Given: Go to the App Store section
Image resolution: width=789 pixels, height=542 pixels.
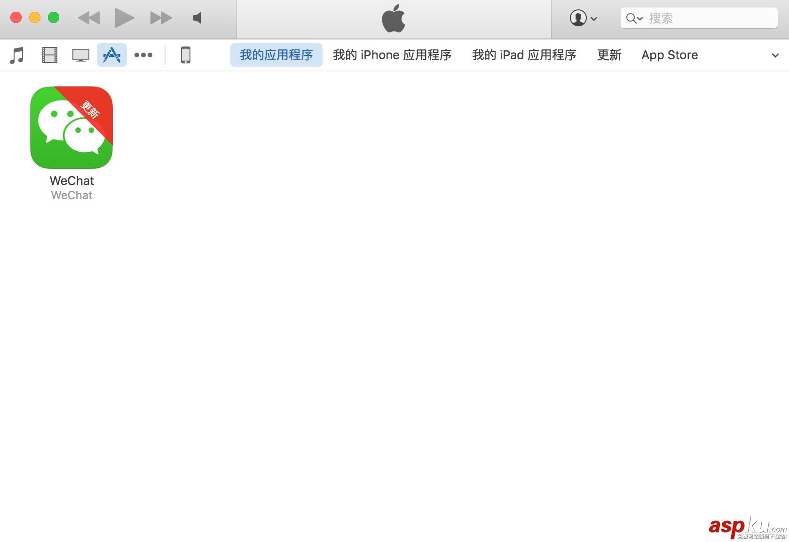Looking at the screenshot, I should 670,55.
